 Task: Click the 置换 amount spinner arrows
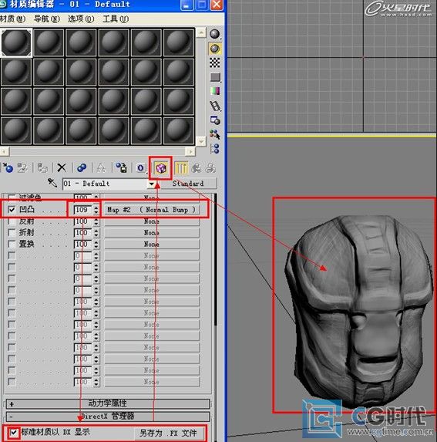tap(96, 244)
